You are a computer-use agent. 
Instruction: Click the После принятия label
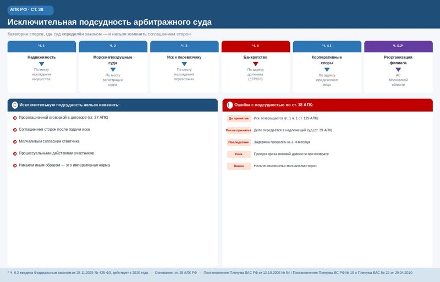coord(239,130)
